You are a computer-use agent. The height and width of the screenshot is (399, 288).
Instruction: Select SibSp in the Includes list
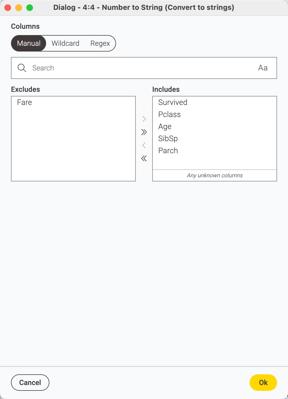168,139
